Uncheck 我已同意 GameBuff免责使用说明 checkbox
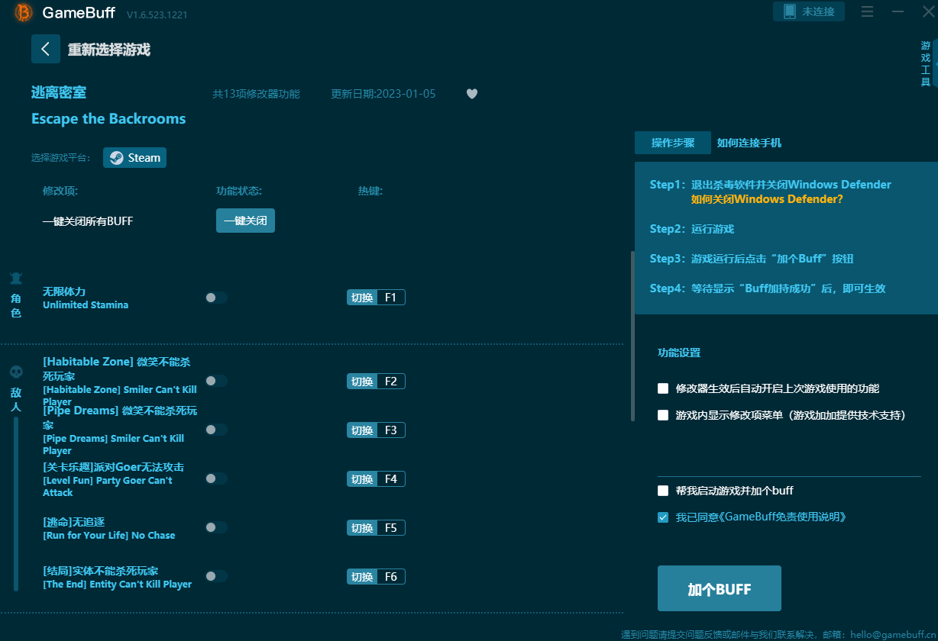Screen dimensions: 938x641 [663, 517]
